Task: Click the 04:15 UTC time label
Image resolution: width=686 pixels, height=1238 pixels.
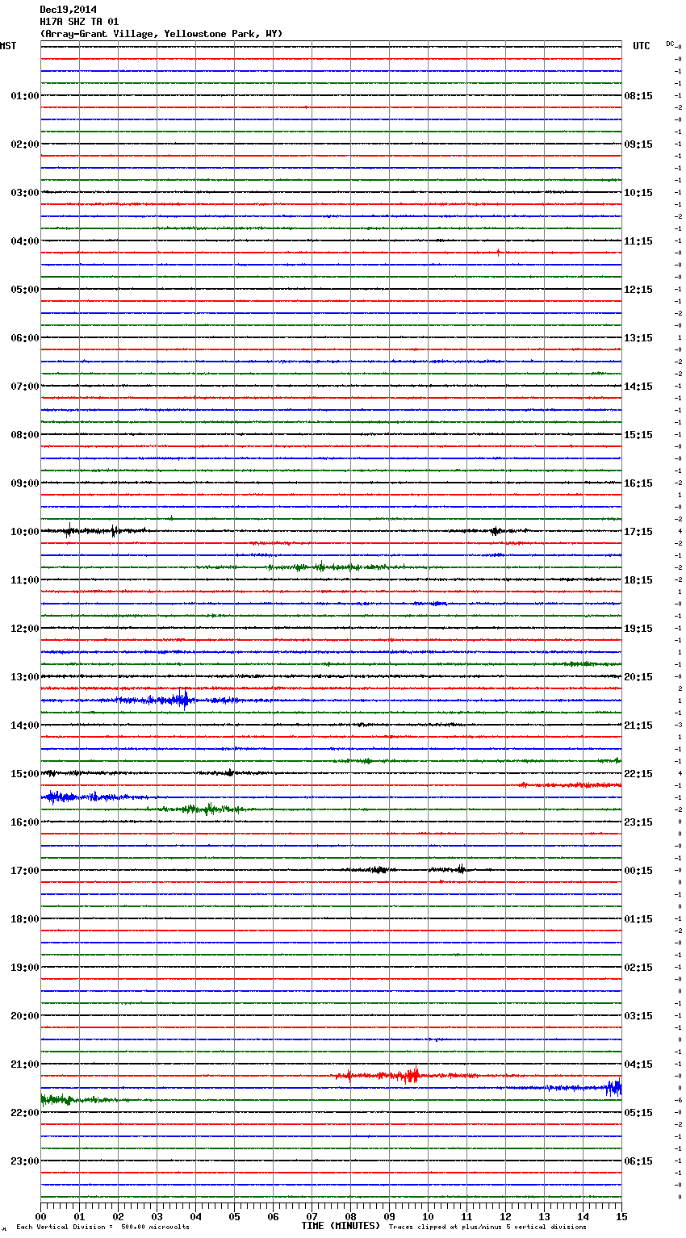Action: (638, 1064)
